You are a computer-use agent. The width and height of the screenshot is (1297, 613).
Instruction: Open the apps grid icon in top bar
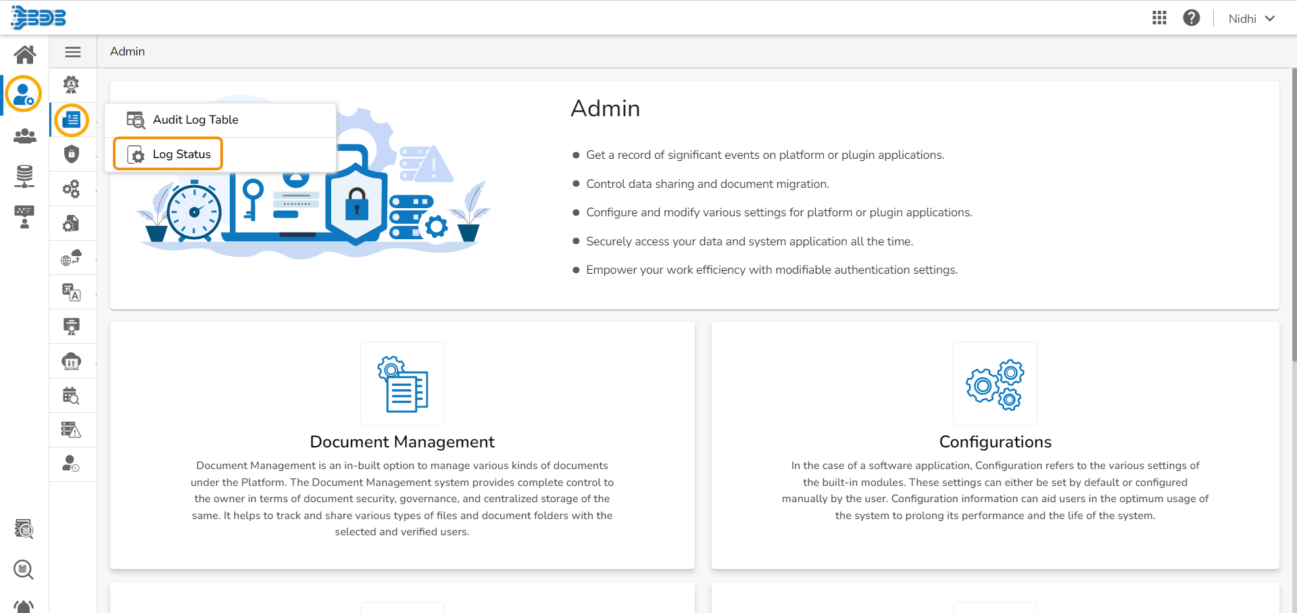pos(1158,17)
